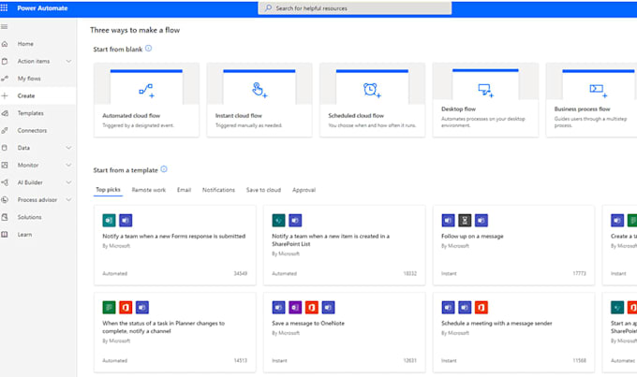
Task: Choose the Business process flow card
Action: coord(591,100)
